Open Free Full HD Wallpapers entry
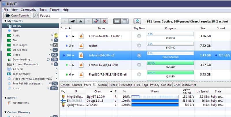 (27, 83)
